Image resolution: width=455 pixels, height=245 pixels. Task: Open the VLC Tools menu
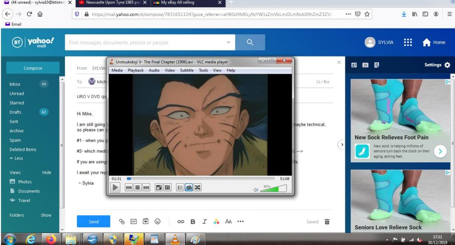click(x=203, y=70)
